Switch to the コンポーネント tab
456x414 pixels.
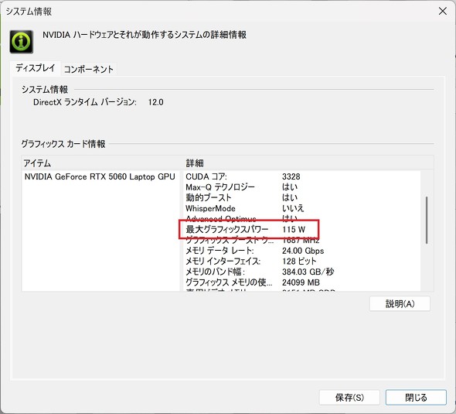[x=89, y=69]
